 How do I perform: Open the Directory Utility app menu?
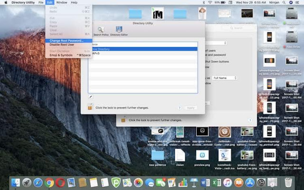23,2
